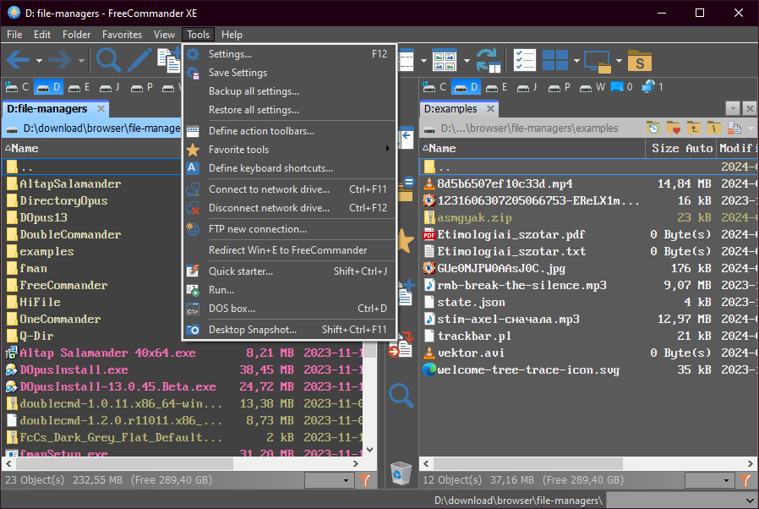Screen dimensions: 759x509
Task: Sort right panel by Size column header
Action: (x=665, y=148)
